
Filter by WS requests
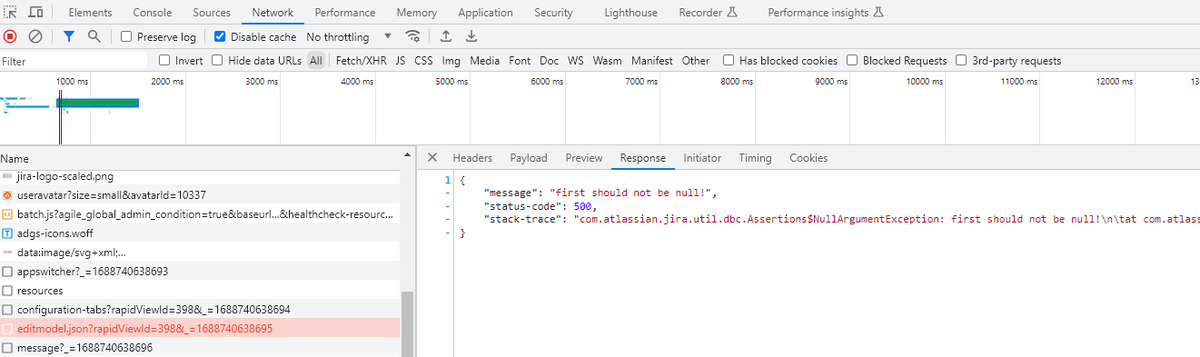(576, 61)
